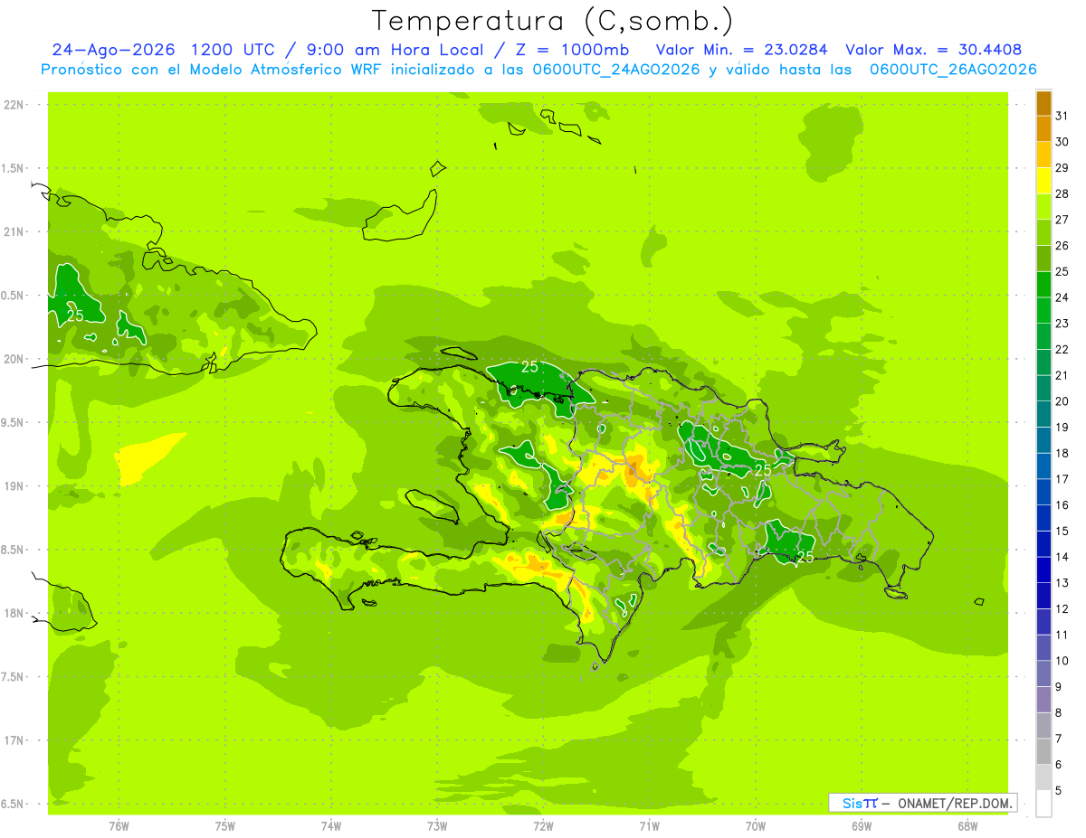Viewport: 1086px width, 838px height.
Task: Click the "18N" latitude label
Action: coord(14,614)
